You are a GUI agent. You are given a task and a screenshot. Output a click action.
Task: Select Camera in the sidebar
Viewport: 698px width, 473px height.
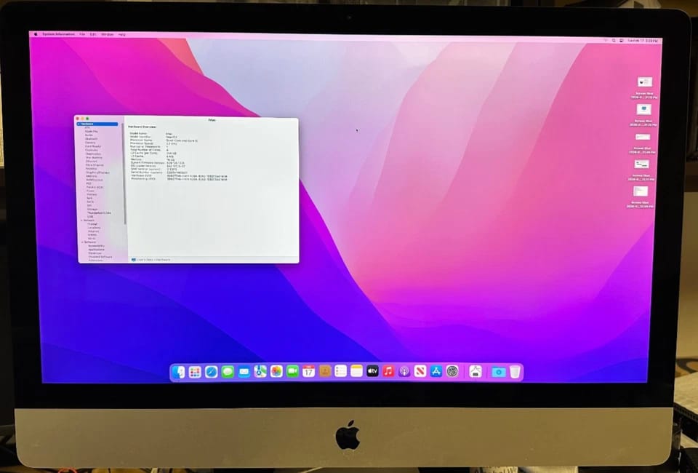click(x=90, y=143)
